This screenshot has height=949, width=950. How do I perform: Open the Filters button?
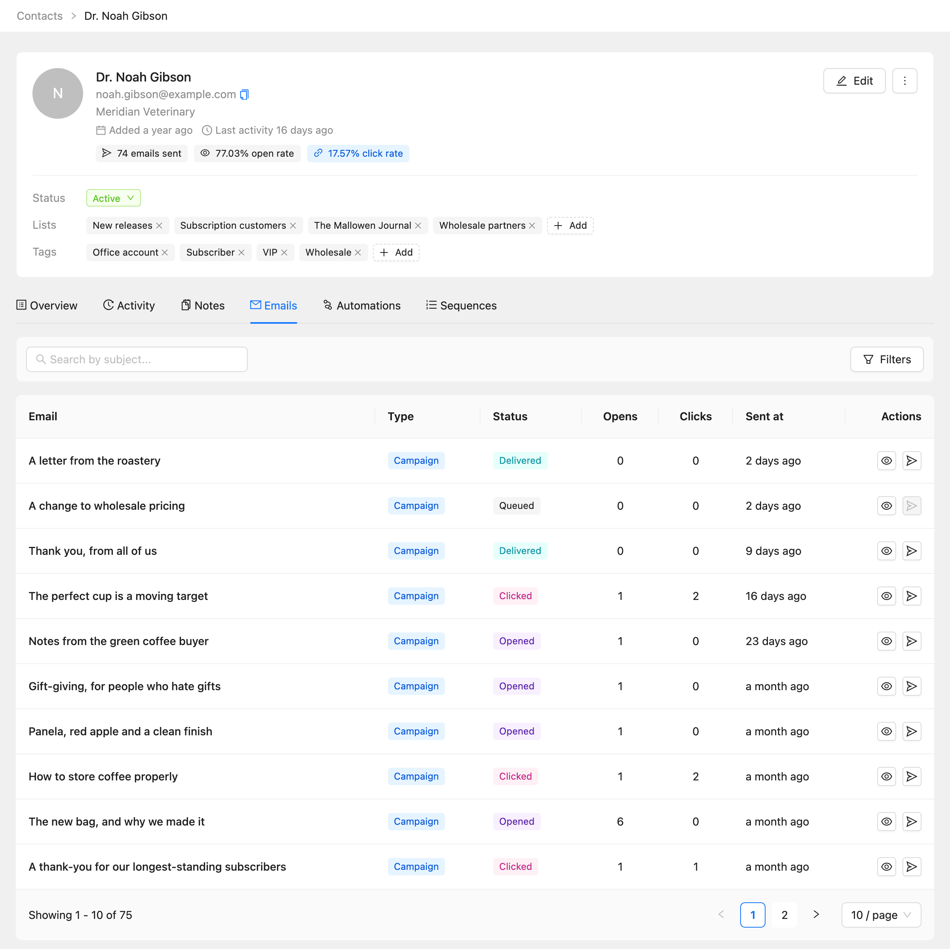click(x=887, y=359)
